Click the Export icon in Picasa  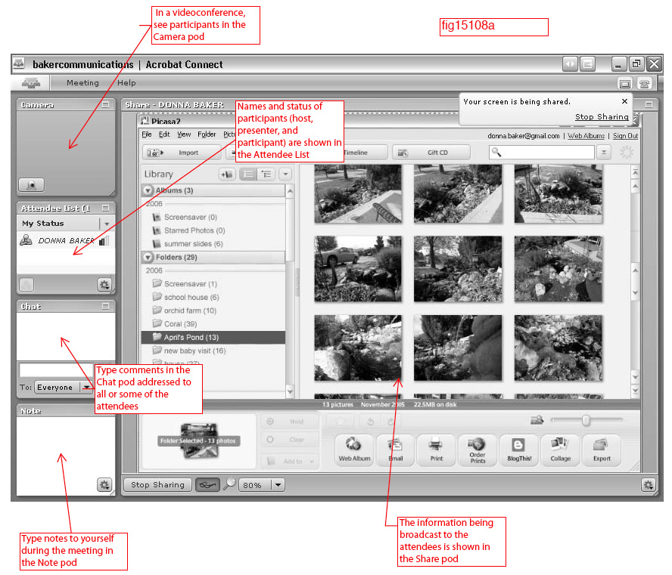(x=601, y=450)
